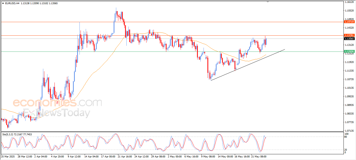Click the 1.10735 price axis value
356x160 pixels.
pyautogui.click(x=349, y=79)
